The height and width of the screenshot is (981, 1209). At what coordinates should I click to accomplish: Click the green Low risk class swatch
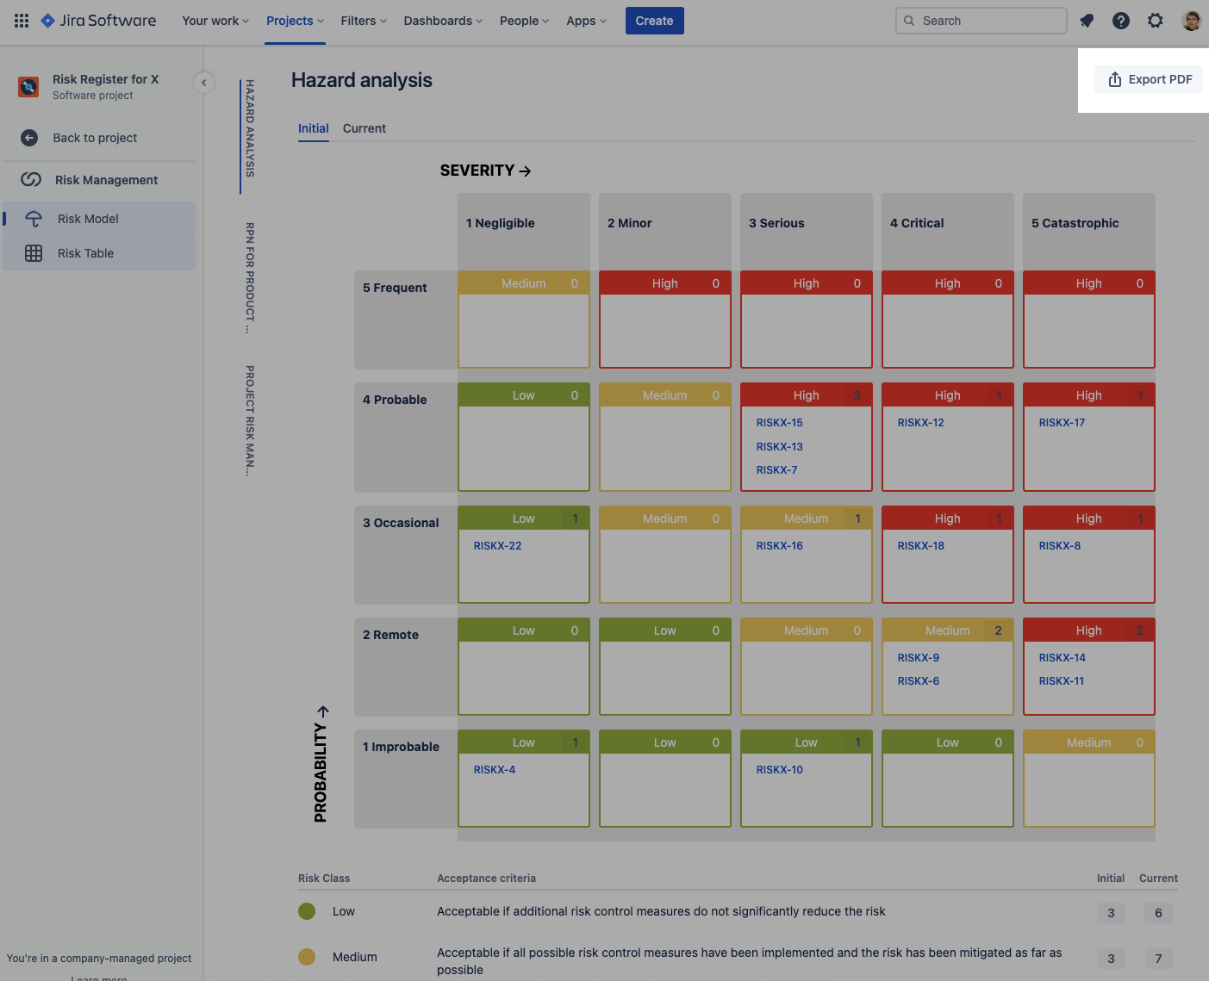(x=306, y=910)
